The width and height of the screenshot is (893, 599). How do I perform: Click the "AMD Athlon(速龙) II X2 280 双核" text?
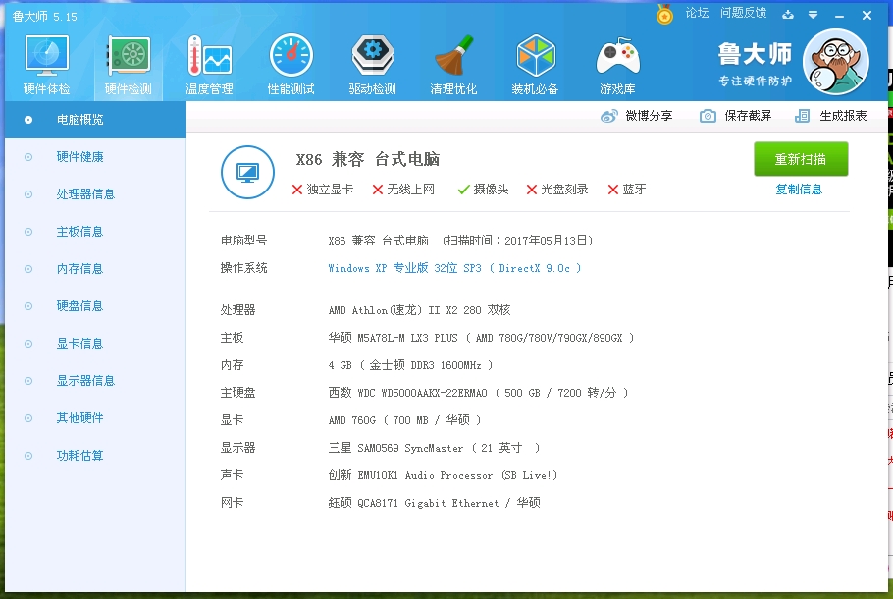[x=419, y=310]
